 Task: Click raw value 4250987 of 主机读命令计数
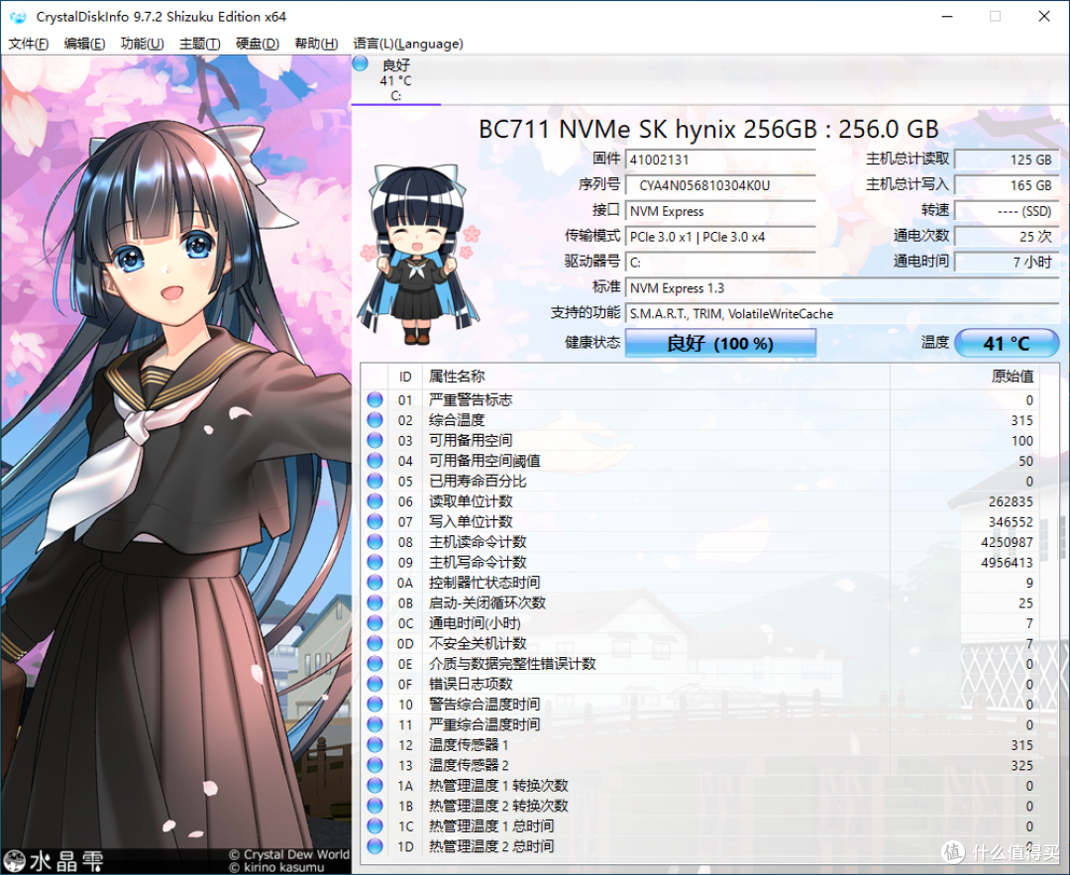coord(1007,542)
